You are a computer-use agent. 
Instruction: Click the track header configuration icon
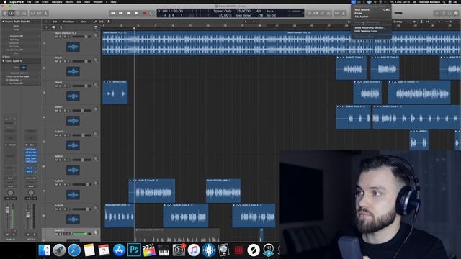(96, 27)
